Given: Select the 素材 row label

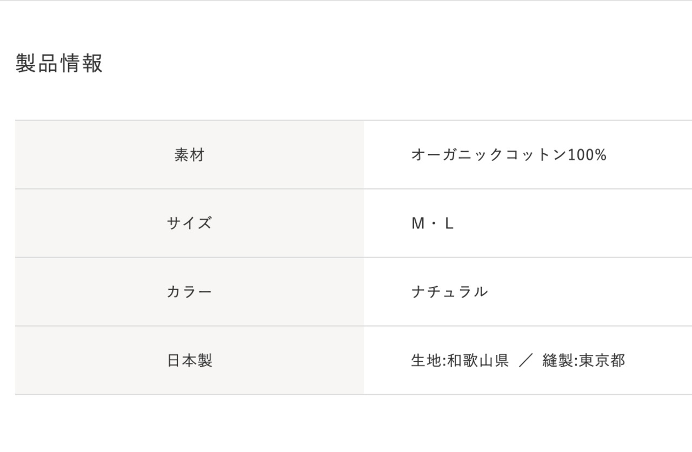Looking at the screenshot, I should 189,155.
